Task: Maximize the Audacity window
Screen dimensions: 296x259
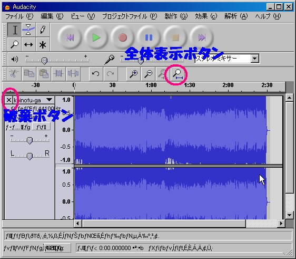Action: tap(279, 7)
